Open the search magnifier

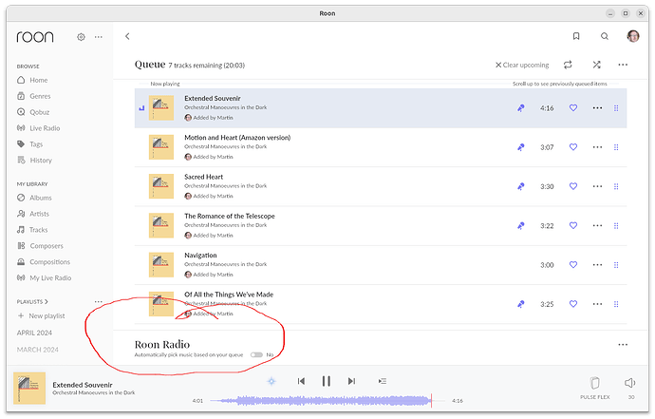(605, 36)
